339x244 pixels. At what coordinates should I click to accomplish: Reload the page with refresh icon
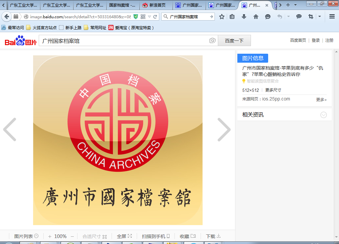click(155, 17)
